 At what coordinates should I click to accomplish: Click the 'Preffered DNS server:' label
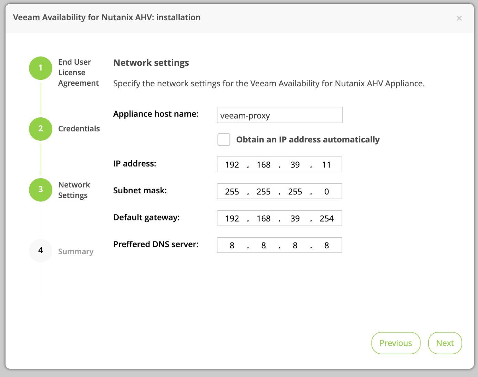click(x=156, y=244)
